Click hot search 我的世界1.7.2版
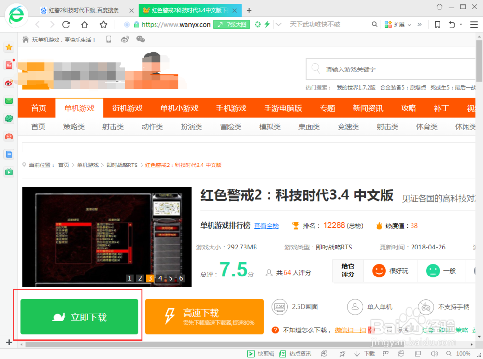 pos(356,88)
